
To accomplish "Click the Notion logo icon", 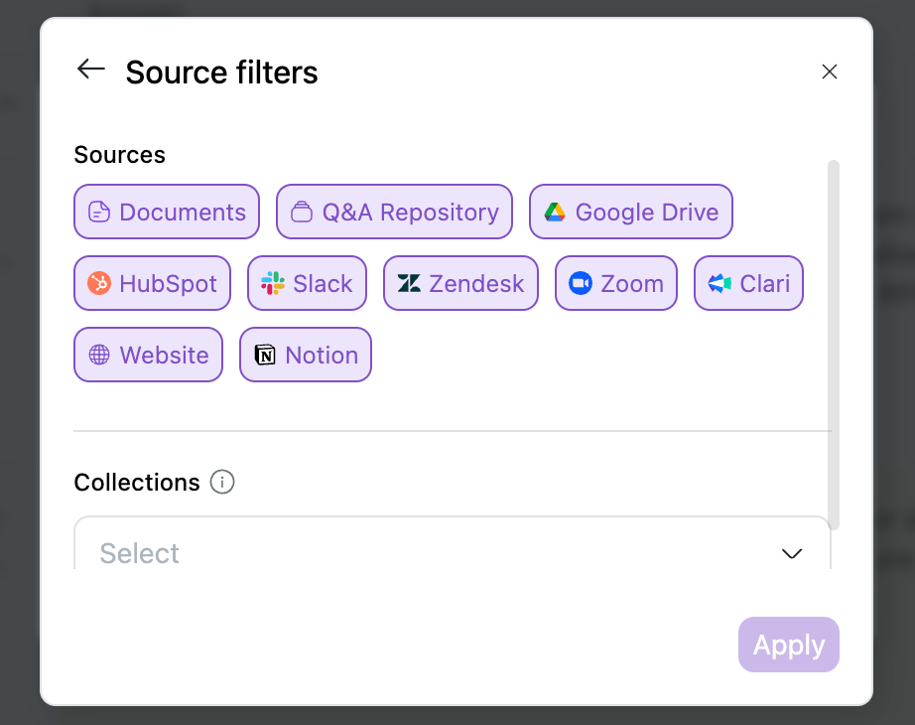I will point(265,356).
